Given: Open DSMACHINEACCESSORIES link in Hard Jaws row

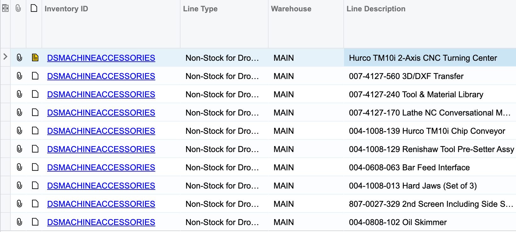Looking at the screenshot, I should (101, 186).
